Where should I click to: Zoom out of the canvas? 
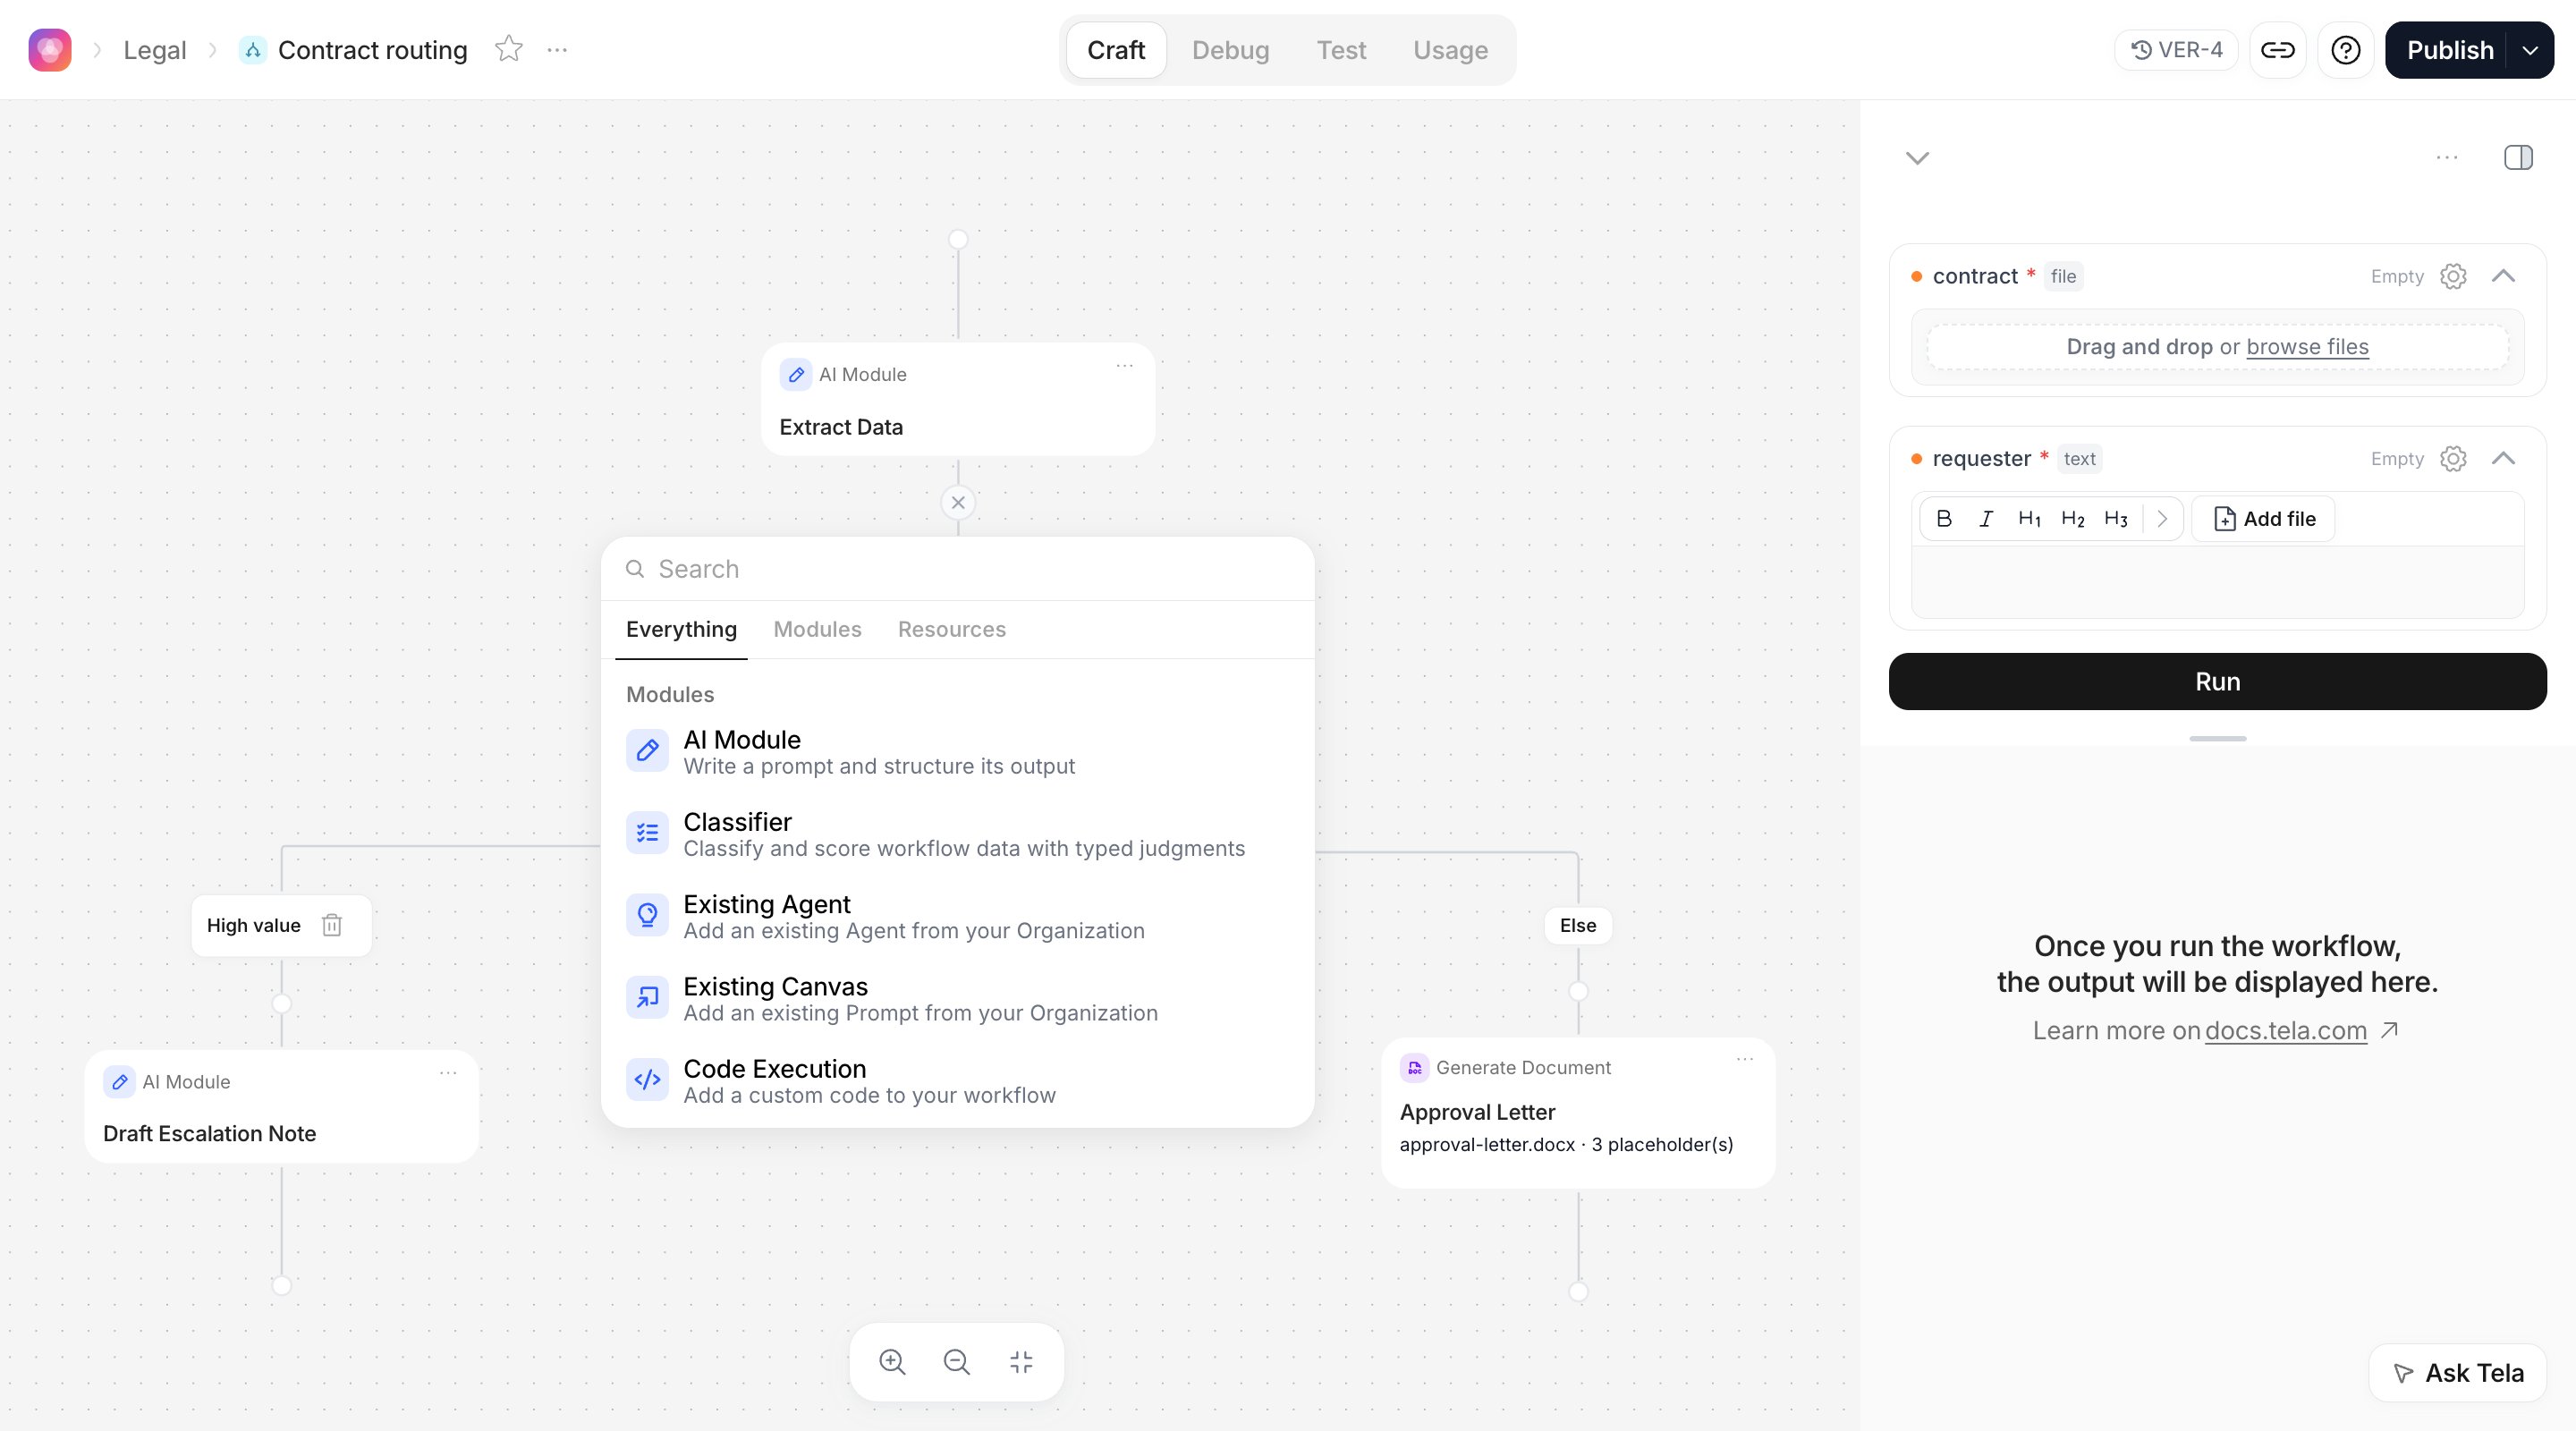956,1361
